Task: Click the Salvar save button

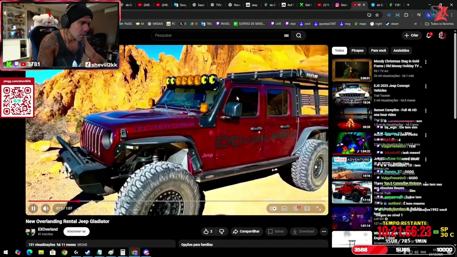Action: pyautogui.click(x=276, y=231)
